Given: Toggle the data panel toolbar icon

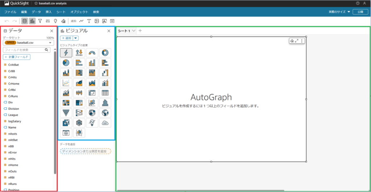Looking at the screenshot, I should point(24,21).
